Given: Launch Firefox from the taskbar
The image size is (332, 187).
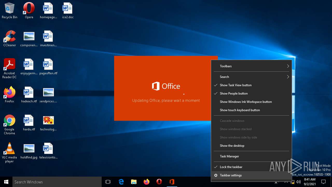Looking at the screenshot, I should click(x=146, y=182).
